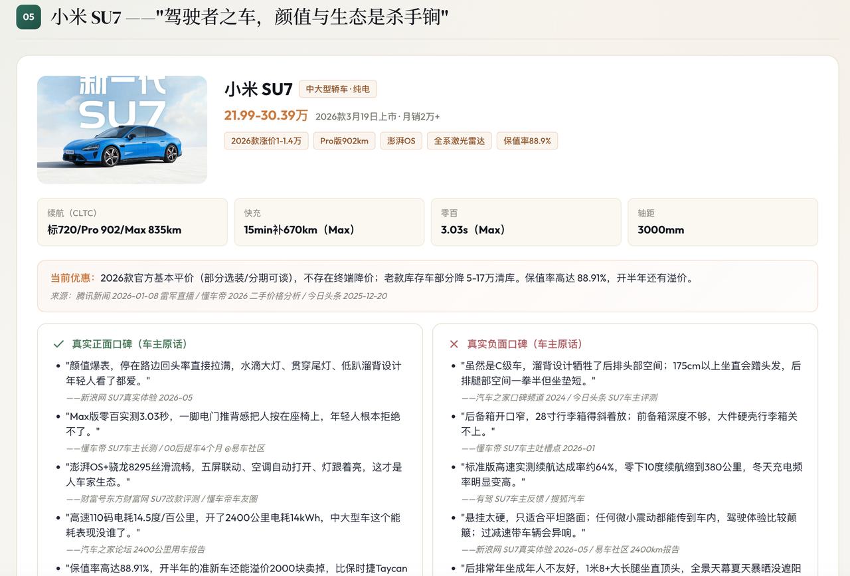Click the discount text starting "2026款官方基本平价"
Viewport: 850px width, 576px height.
coord(396,278)
